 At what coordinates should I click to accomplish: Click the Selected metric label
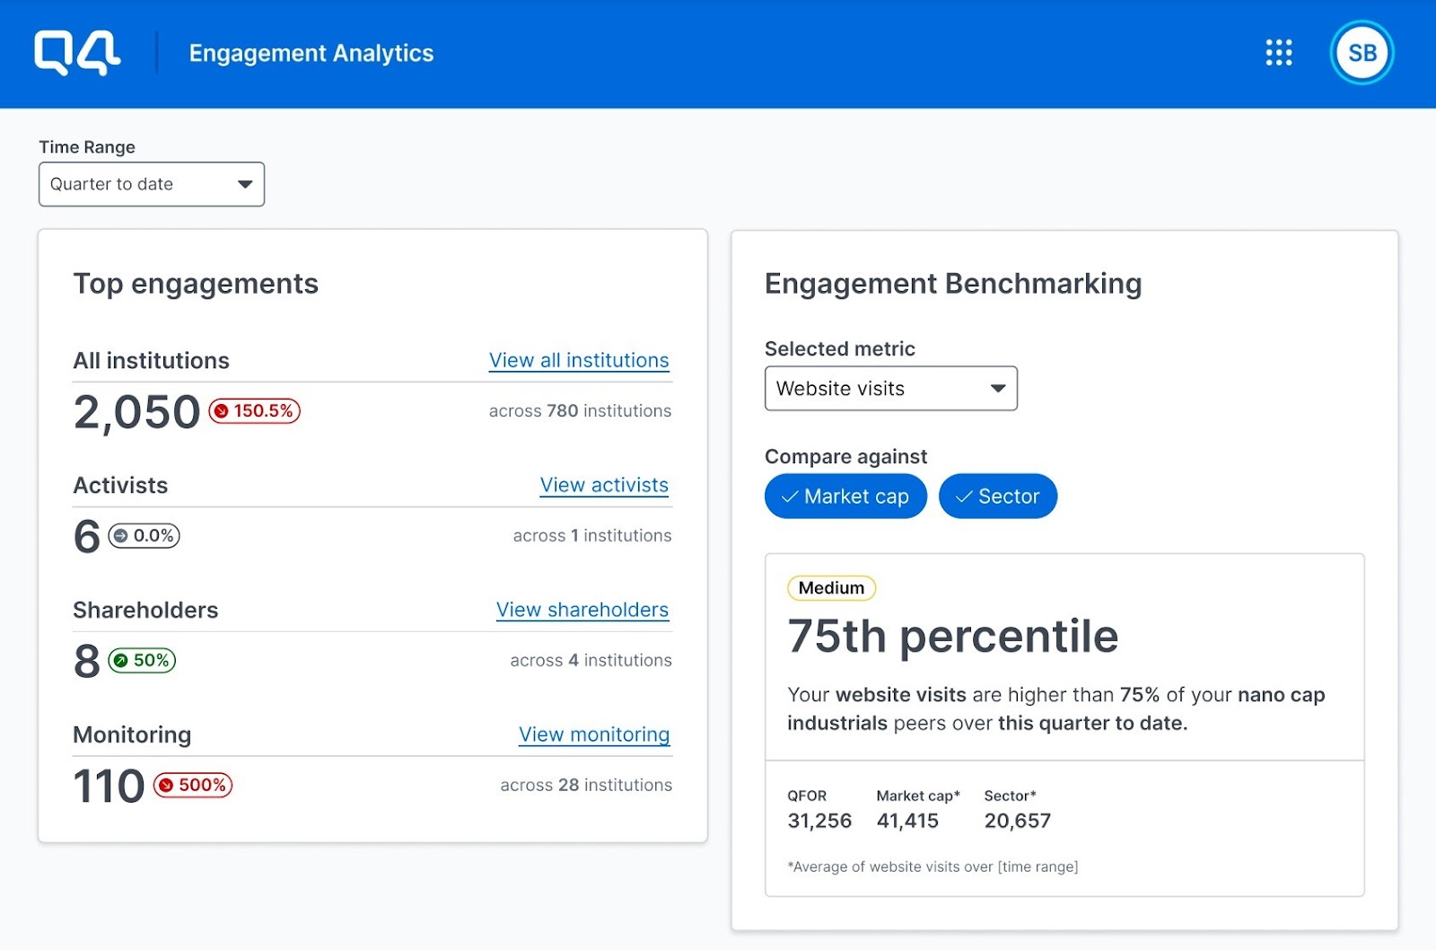point(840,348)
